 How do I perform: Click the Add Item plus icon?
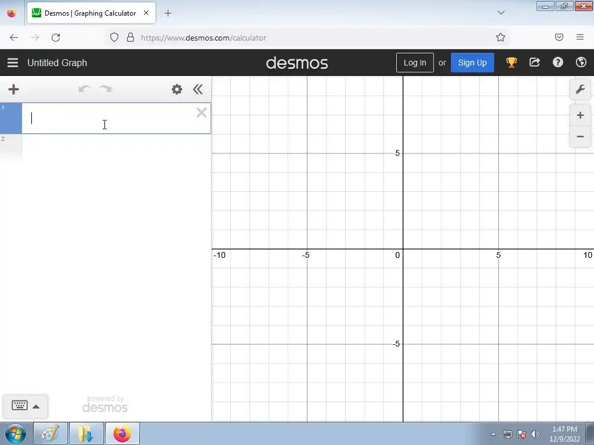[x=14, y=89]
